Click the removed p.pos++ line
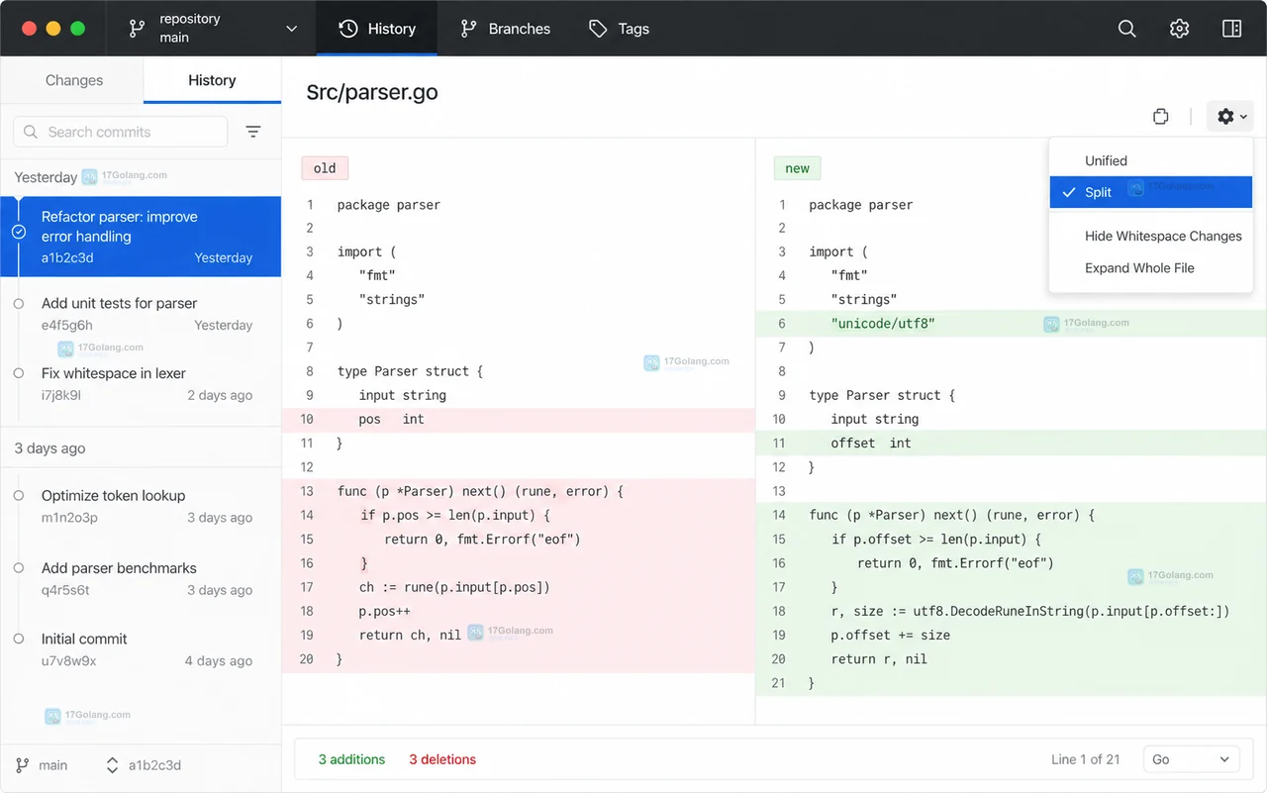This screenshot has width=1267, height=793. point(518,611)
